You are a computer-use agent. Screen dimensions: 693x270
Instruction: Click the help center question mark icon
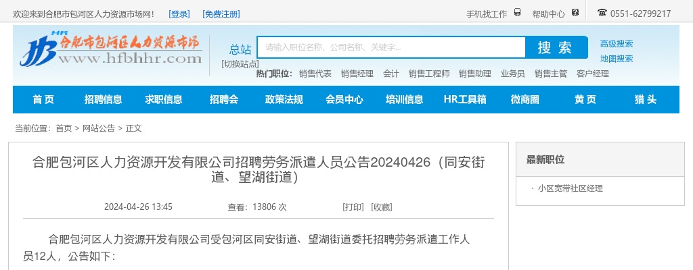pos(575,13)
